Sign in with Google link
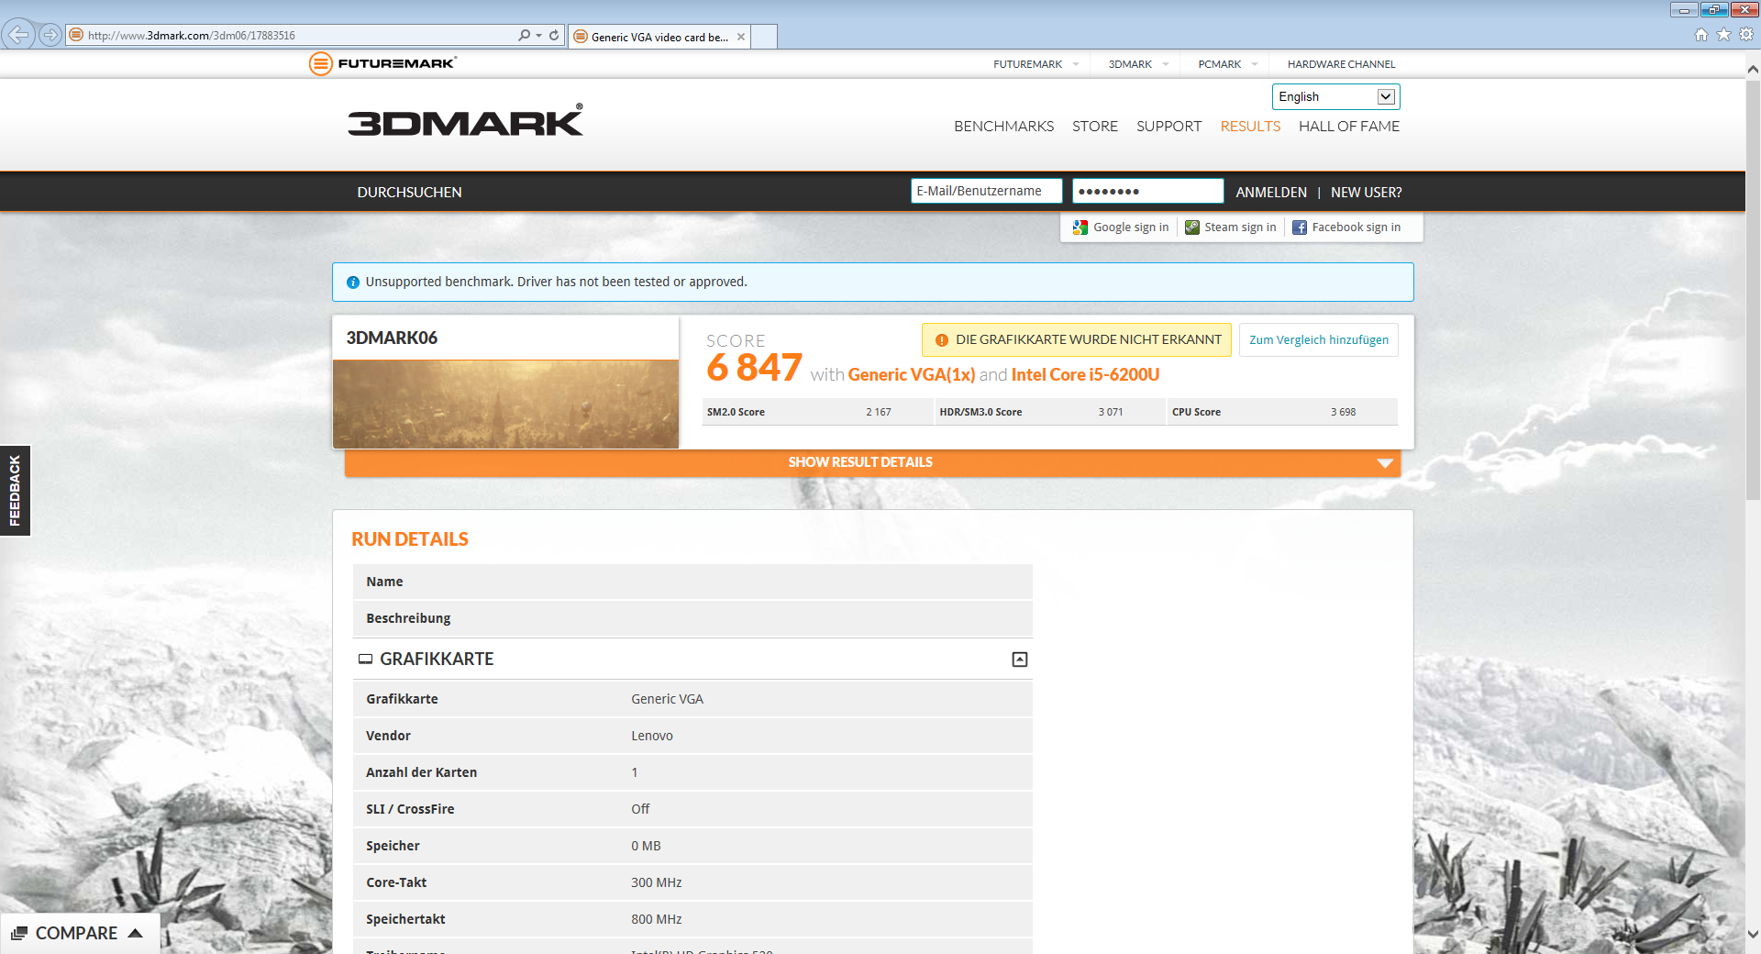This screenshot has width=1761, height=954. 1131,227
